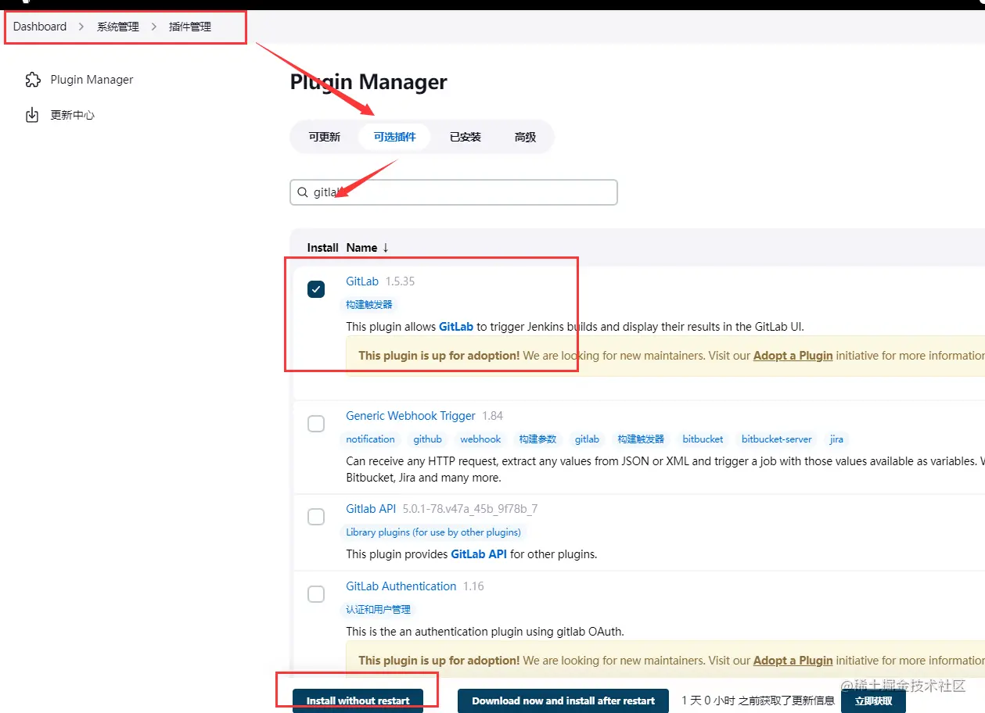Open 更新中心 in the sidebar
This screenshot has height=713, width=985.
click(73, 116)
